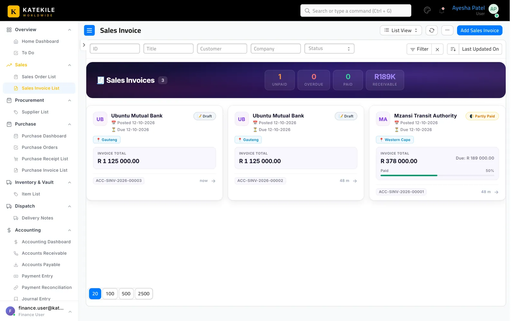The height and width of the screenshot is (321, 515).
Task: Clear filters with the X icon
Action: point(437,49)
